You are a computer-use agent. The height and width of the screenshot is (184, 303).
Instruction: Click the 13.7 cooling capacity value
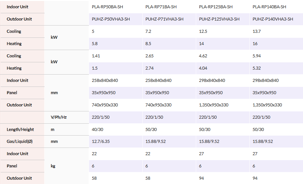pos(257,31)
